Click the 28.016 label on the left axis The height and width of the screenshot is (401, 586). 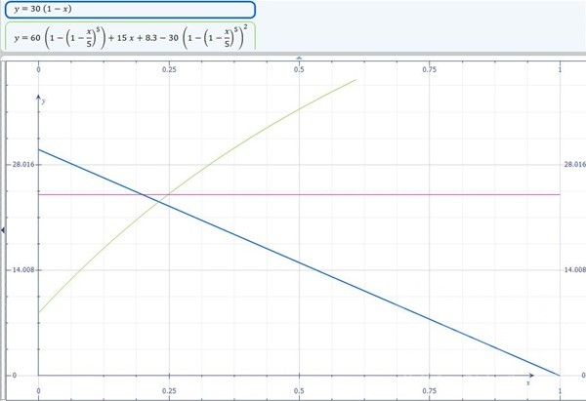[23, 164]
